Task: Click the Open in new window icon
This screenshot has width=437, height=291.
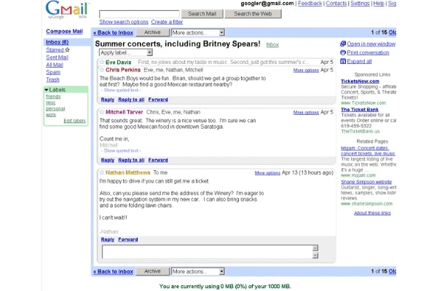Action: 343,44
